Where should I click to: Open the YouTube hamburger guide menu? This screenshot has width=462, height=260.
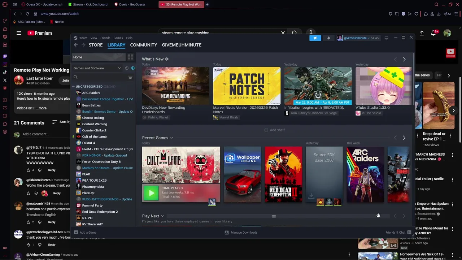click(19, 33)
